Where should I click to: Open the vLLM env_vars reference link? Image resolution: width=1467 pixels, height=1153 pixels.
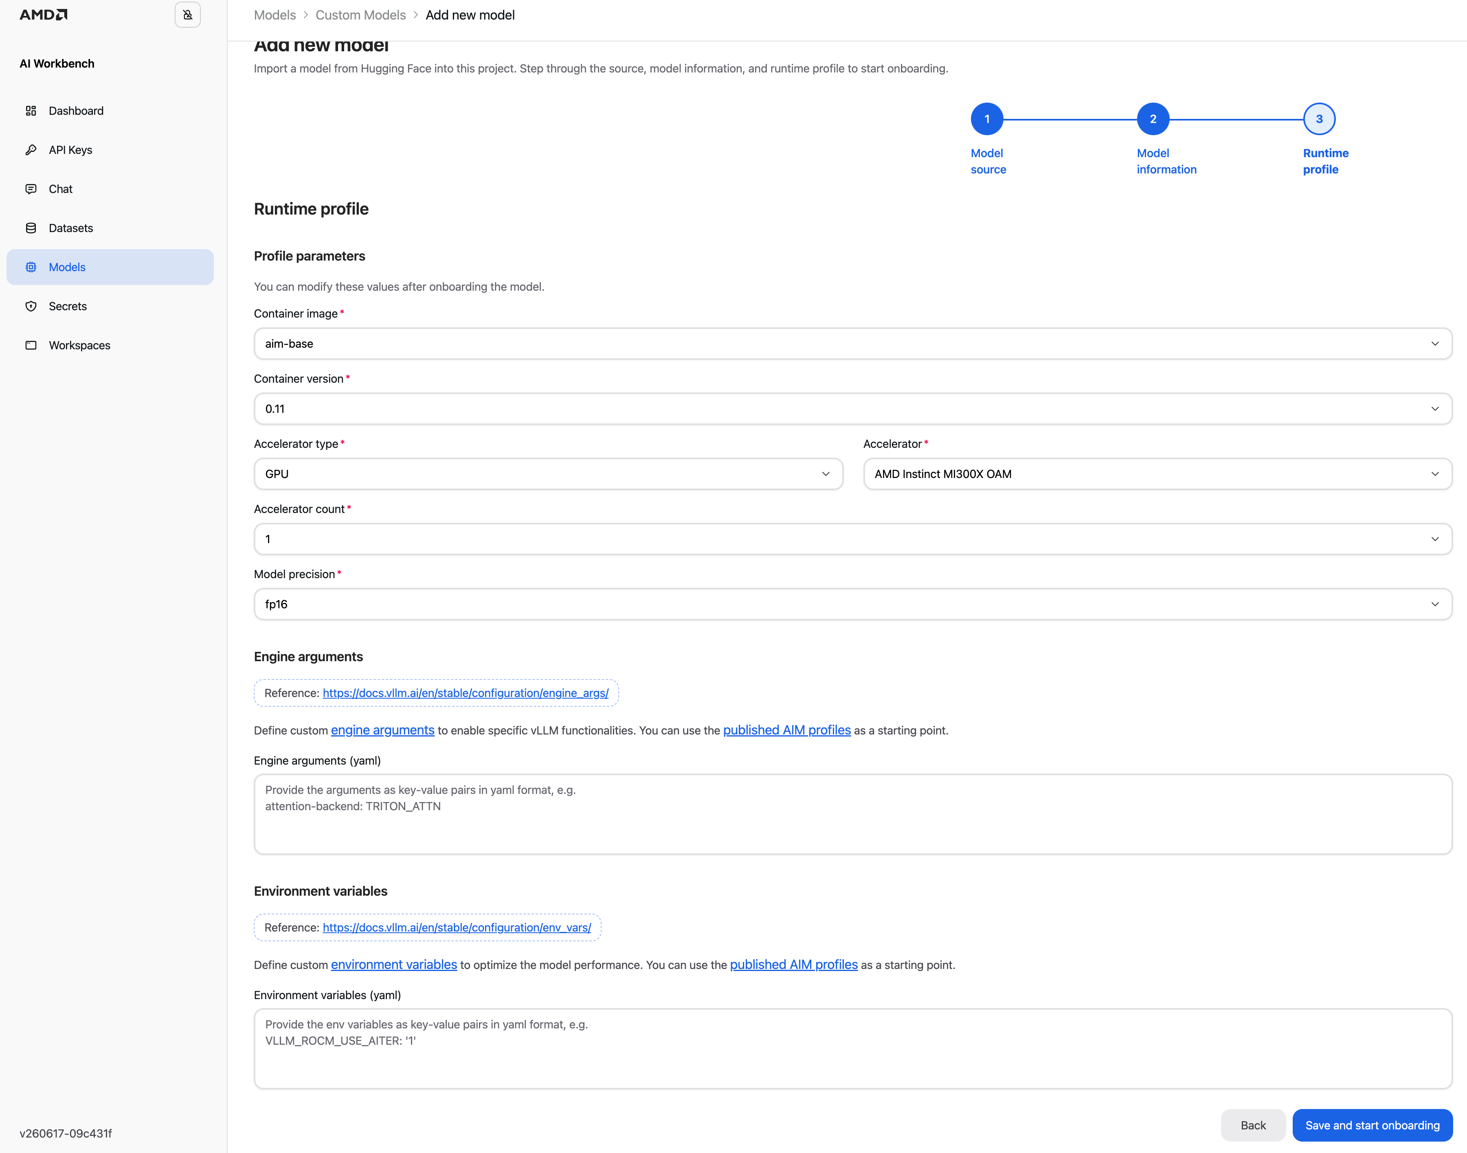pyautogui.click(x=457, y=927)
